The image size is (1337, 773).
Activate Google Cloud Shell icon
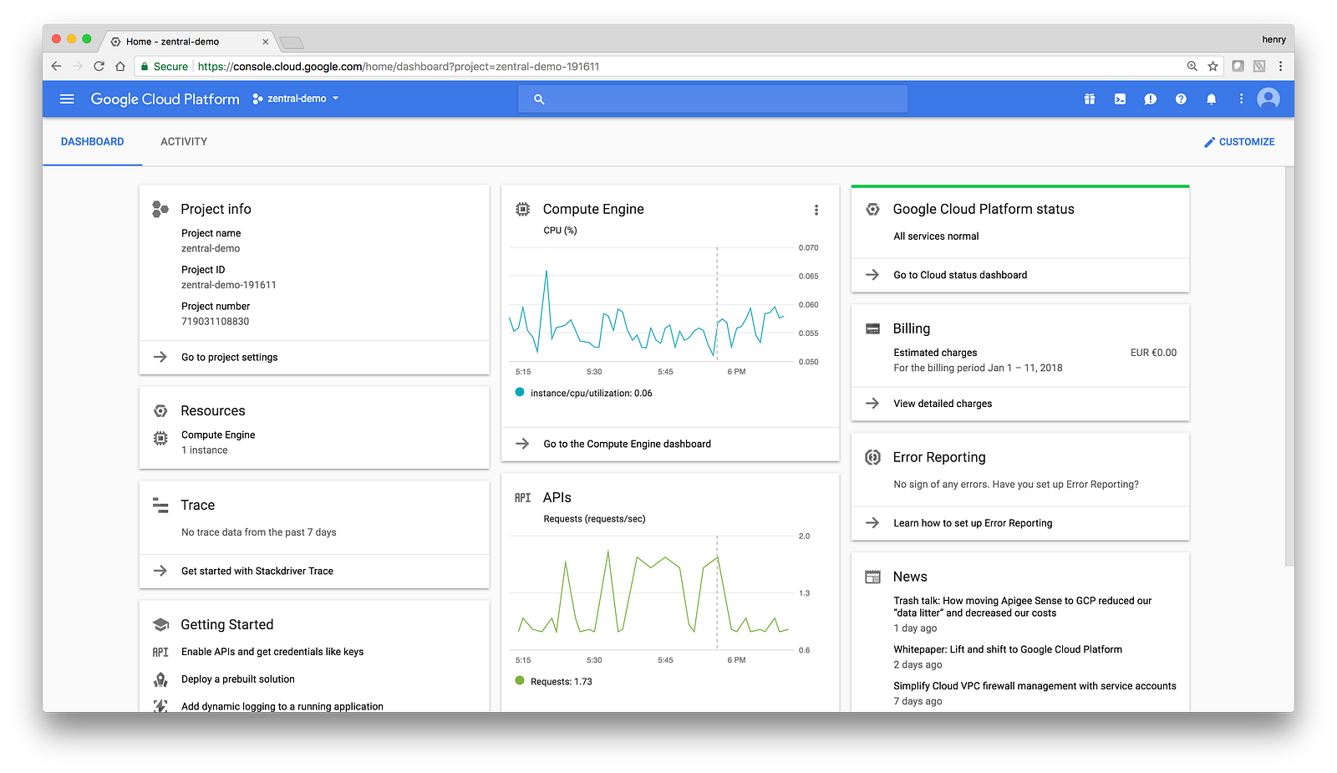pos(1120,99)
